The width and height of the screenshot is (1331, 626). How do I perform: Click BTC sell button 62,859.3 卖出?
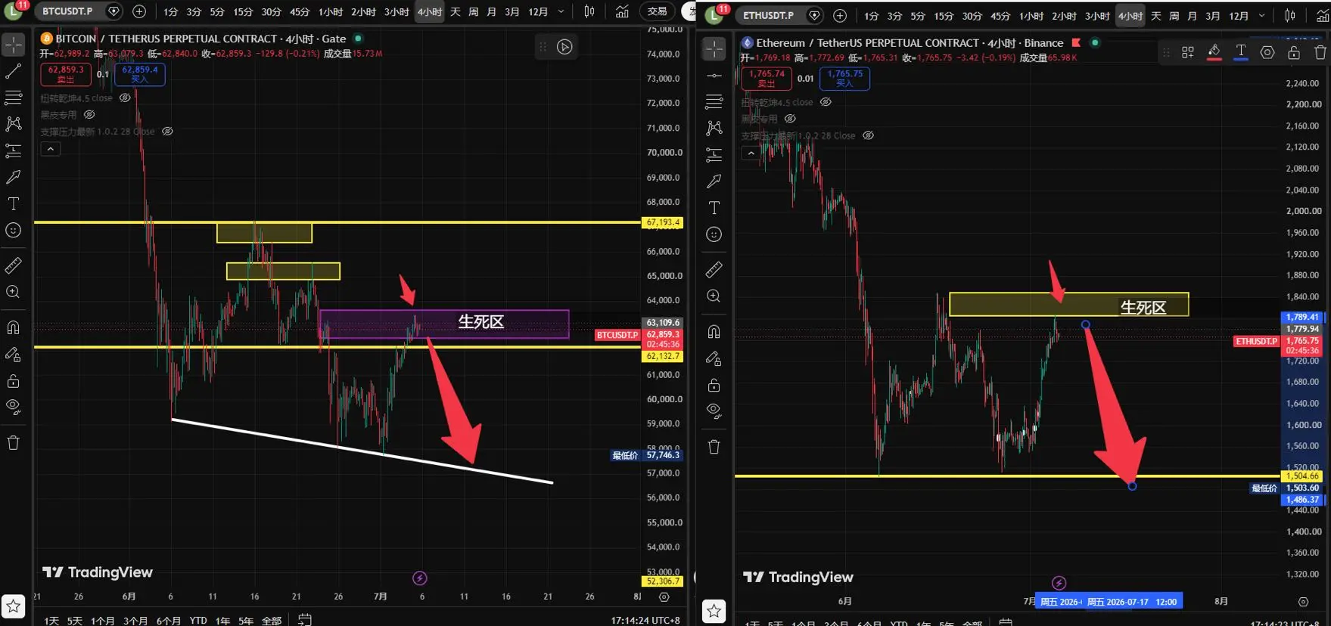pyautogui.click(x=66, y=74)
